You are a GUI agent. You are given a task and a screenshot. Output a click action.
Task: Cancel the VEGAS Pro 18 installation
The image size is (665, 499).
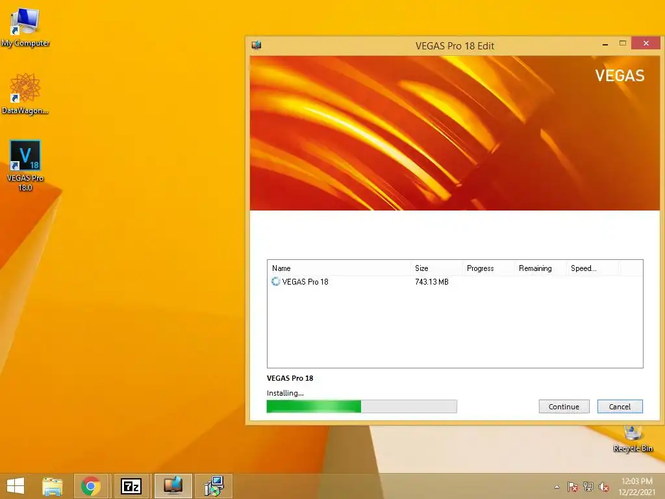(620, 407)
